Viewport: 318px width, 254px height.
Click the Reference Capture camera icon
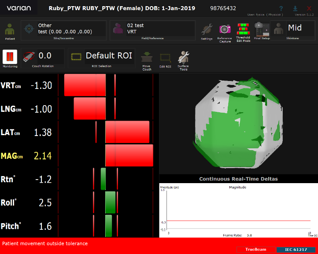tap(225, 29)
